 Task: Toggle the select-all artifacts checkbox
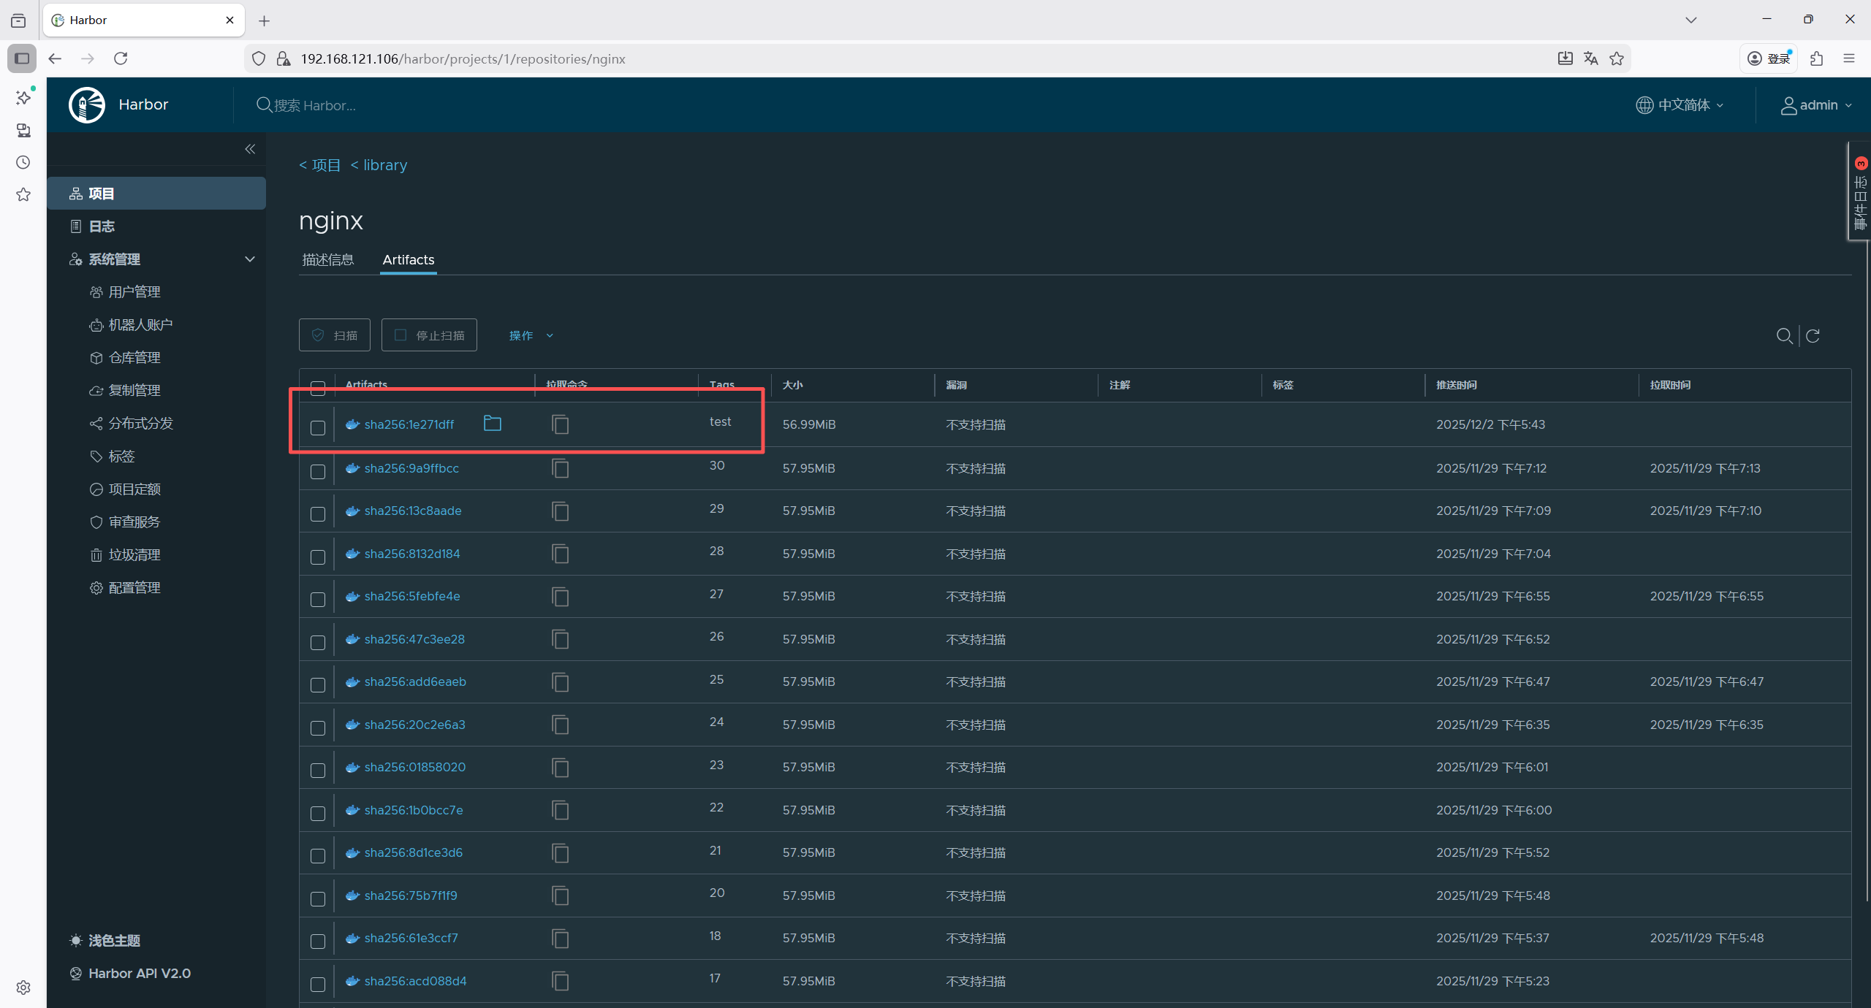318,388
